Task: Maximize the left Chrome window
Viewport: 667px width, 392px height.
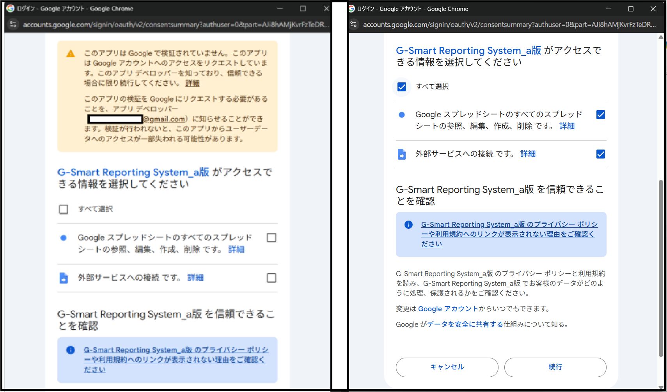Action: 303,8
